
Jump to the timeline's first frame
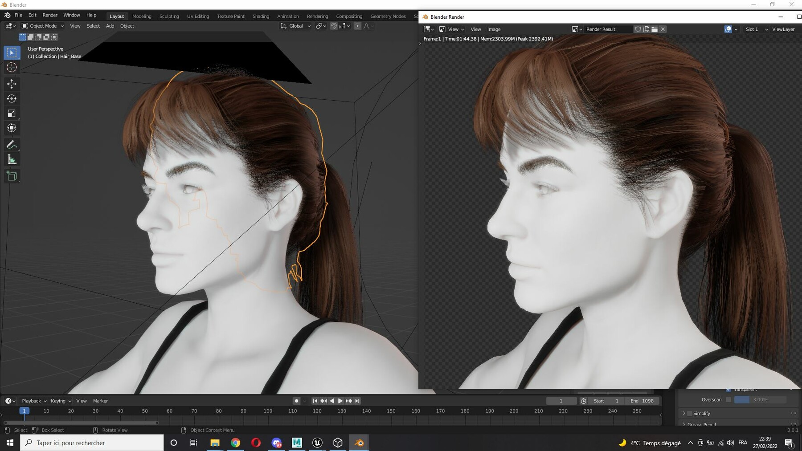(x=315, y=401)
